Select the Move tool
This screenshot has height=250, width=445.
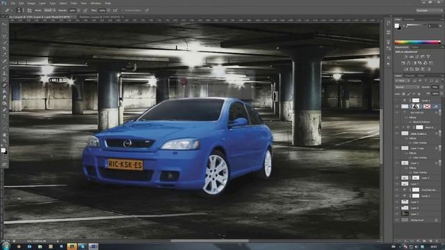click(x=4, y=24)
